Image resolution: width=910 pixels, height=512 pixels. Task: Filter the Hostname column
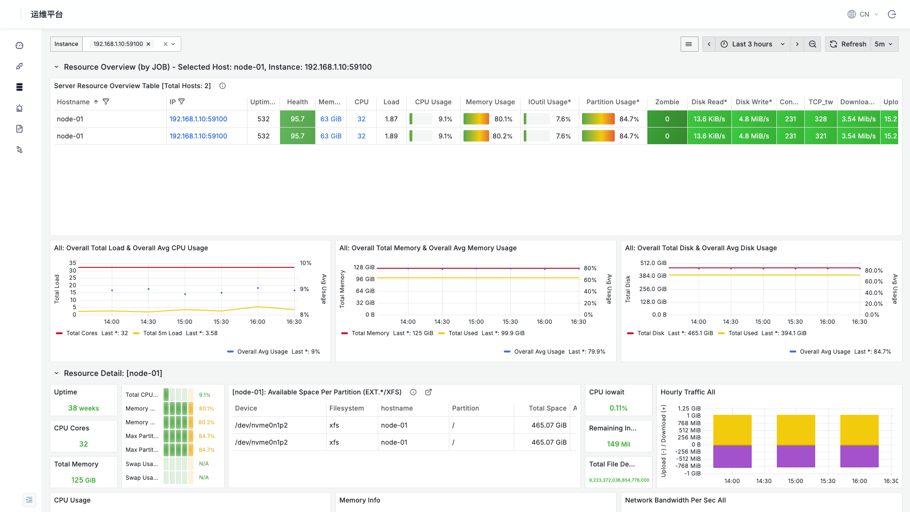point(106,101)
